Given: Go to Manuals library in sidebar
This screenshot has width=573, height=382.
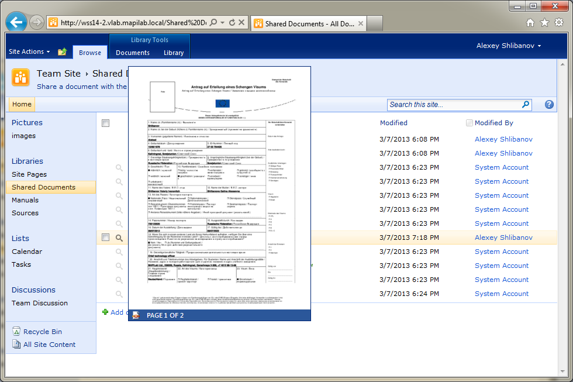Looking at the screenshot, I should [25, 200].
